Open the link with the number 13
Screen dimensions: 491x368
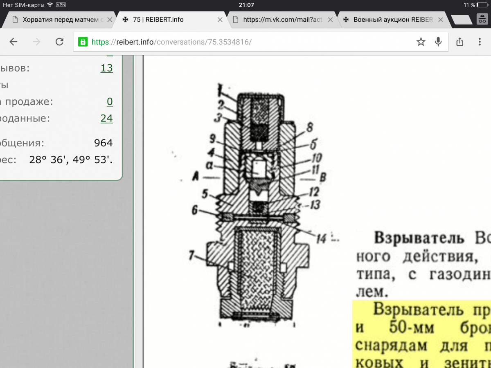(x=106, y=68)
